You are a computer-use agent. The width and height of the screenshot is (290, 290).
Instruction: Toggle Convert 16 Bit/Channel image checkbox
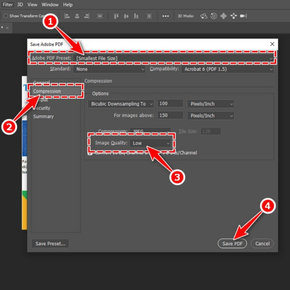click(x=90, y=153)
